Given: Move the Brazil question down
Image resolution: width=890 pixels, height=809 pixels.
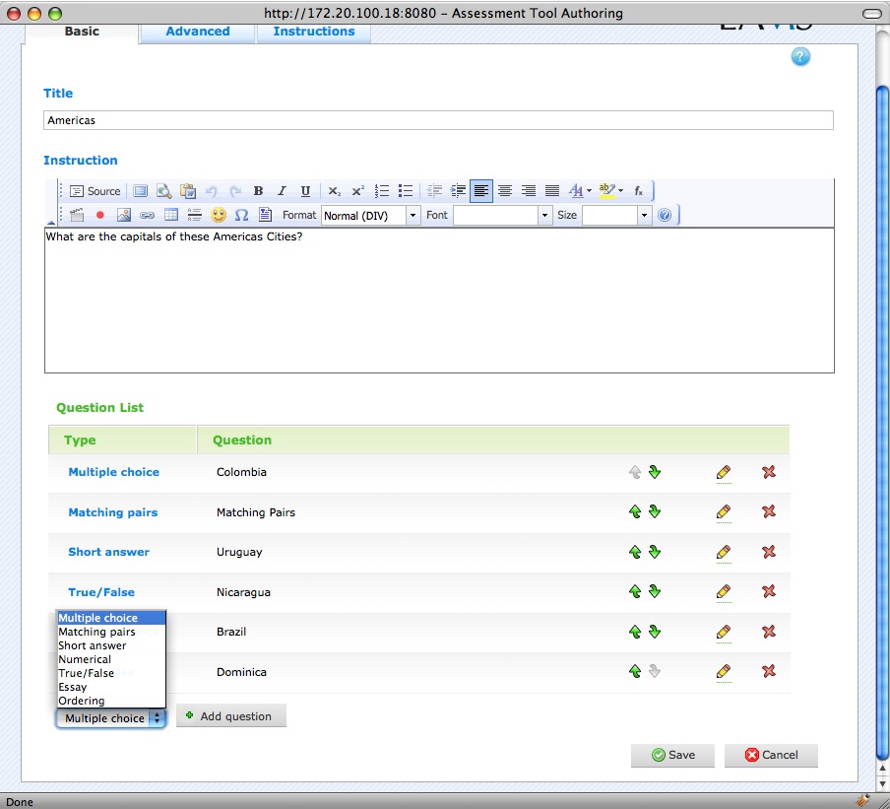Looking at the screenshot, I should 655,632.
